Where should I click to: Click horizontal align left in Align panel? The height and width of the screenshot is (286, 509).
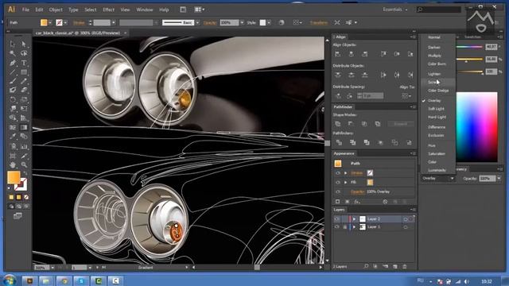(337, 54)
